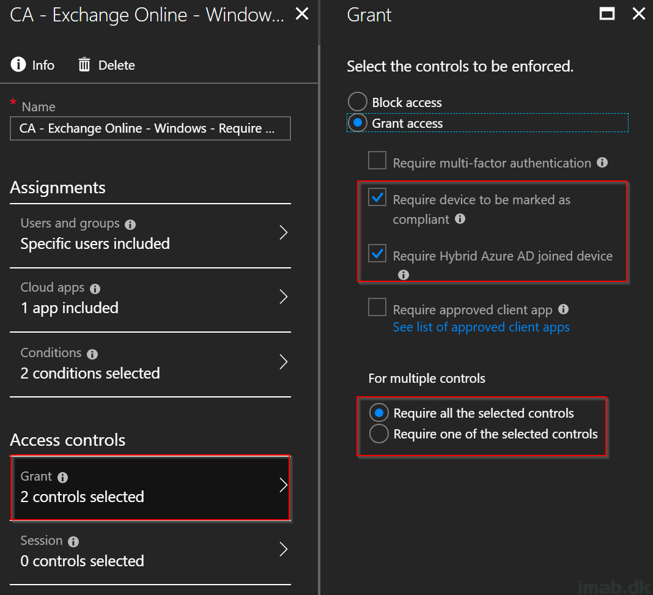
Task: Expand Cloud apps chevron
Action: (284, 297)
